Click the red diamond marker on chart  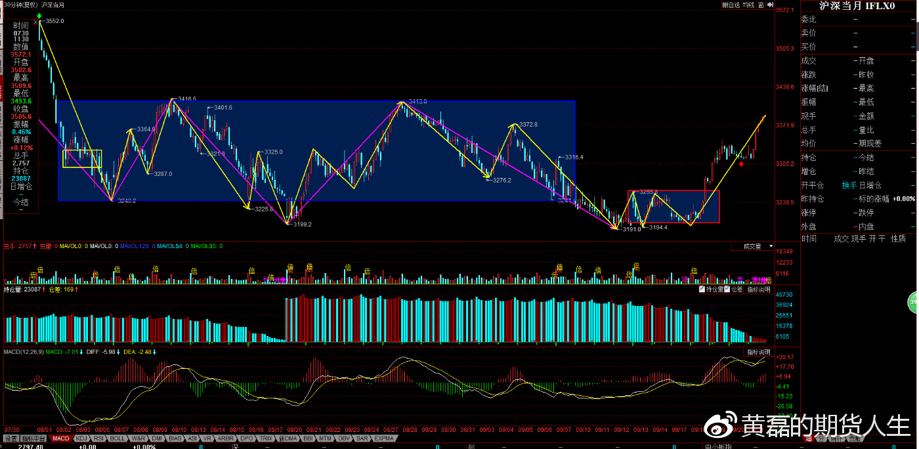[x=741, y=164]
